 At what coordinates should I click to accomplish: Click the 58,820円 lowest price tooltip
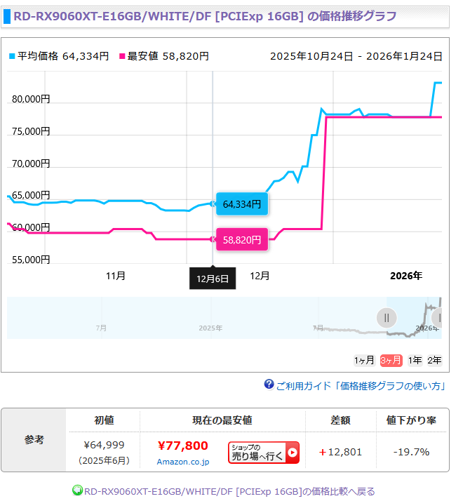click(x=242, y=239)
